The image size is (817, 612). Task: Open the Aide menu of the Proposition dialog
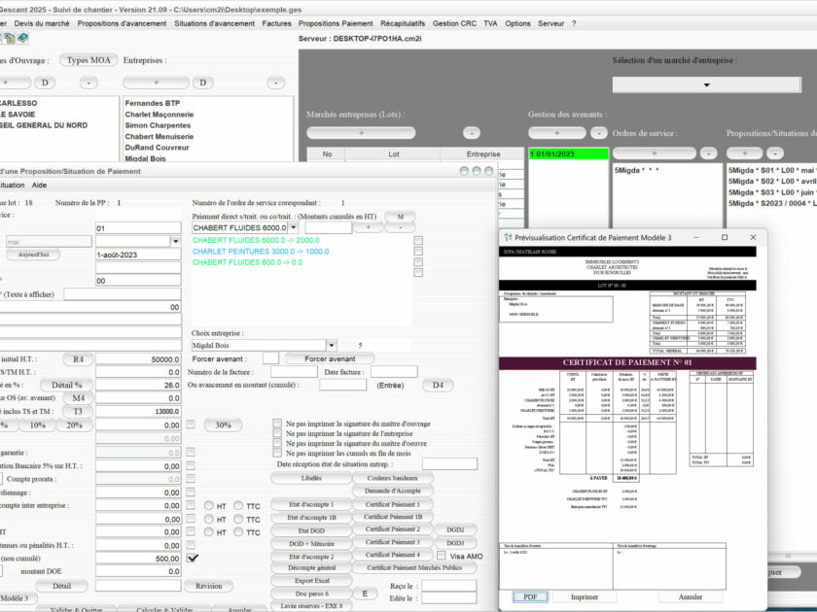[x=39, y=185]
